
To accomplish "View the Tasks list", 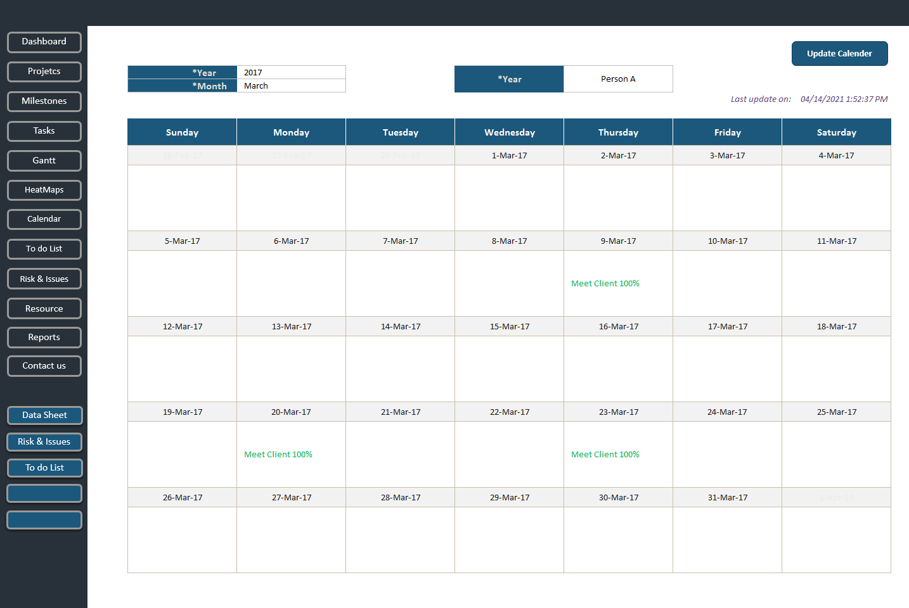I will point(44,131).
